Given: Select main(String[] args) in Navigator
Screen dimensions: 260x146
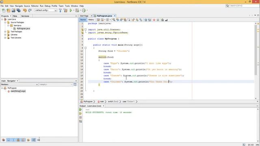Looking at the screenshot, I should 18,91.
